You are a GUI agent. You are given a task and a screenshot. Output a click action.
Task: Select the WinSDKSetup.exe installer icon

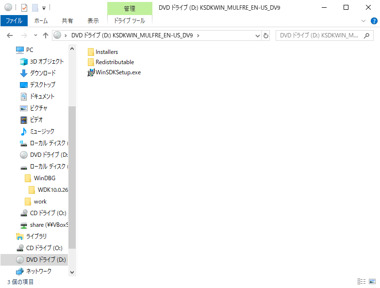91,72
